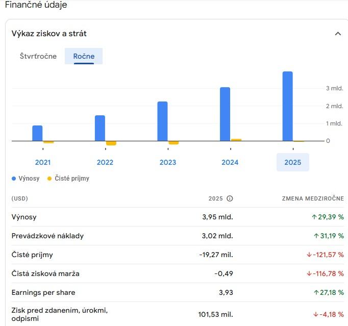Select year 2021 on the chart
The image size is (348, 326).
43,162
